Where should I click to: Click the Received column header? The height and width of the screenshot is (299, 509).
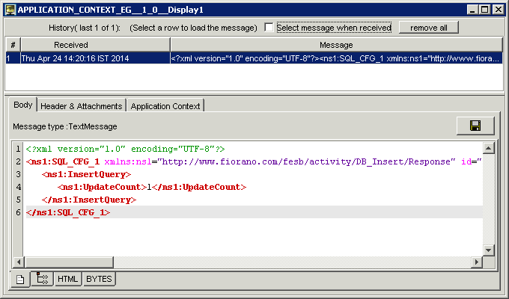(70, 45)
